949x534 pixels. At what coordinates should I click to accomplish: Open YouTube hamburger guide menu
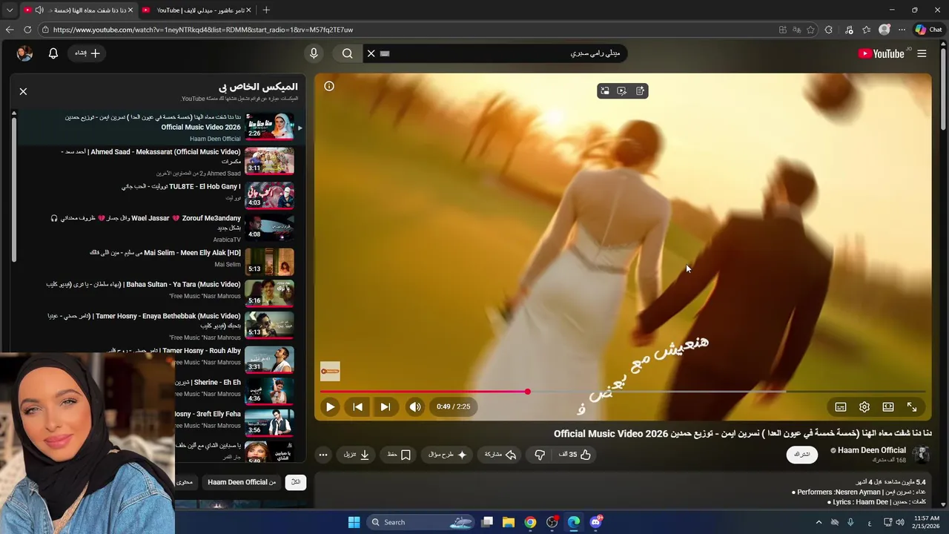coord(922,53)
